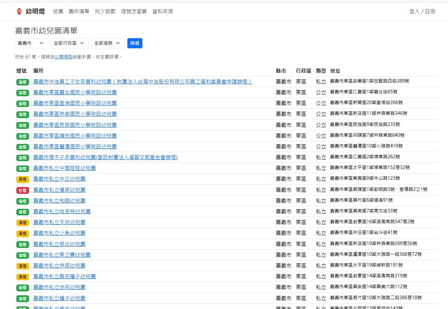This screenshot has height=309, width=448.
Task: Click the 類型 column header
Action: tap(321, 71)
